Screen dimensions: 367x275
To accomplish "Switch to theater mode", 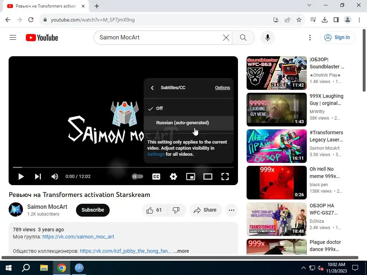I will [208, 177].
